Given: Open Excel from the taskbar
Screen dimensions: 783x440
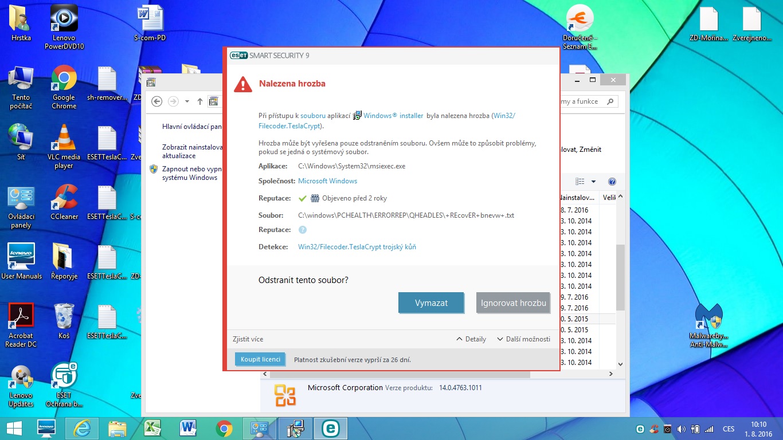Looking at the screenshot, I should click(x=152, y=428).
